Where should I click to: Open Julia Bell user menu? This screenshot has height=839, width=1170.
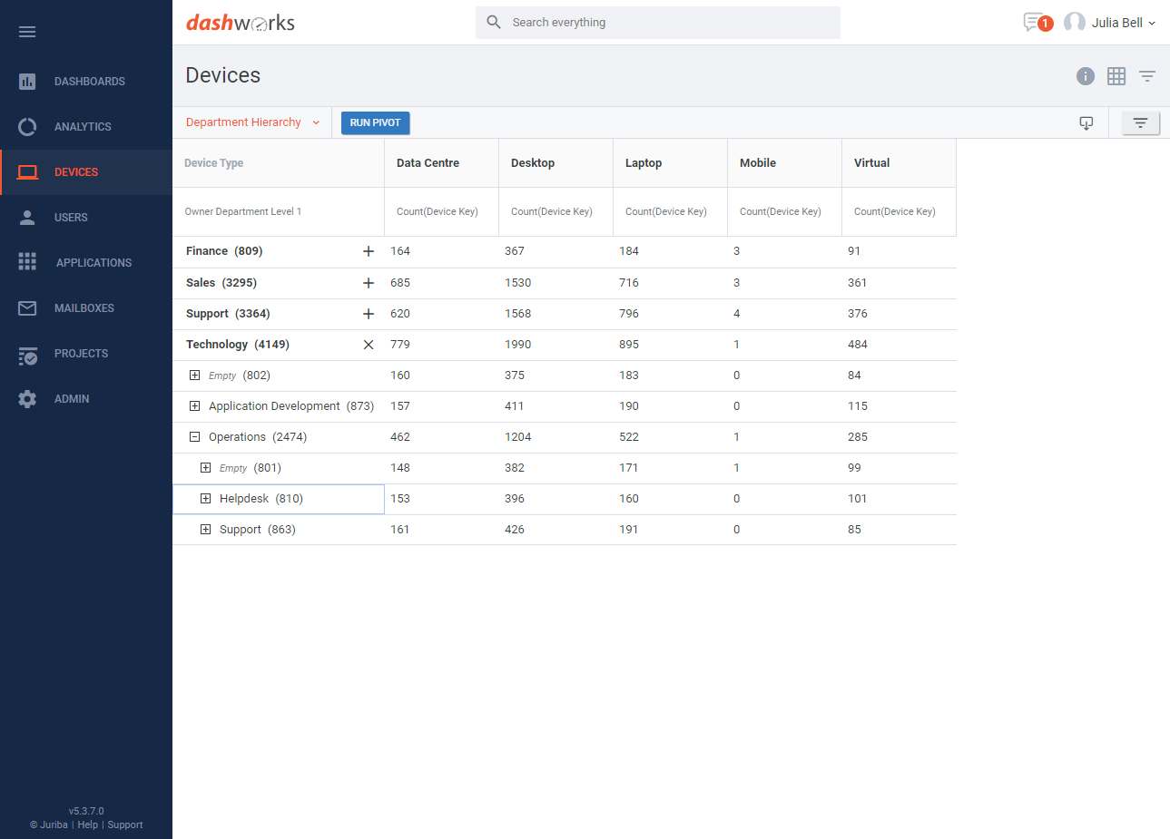point(1123,23)
